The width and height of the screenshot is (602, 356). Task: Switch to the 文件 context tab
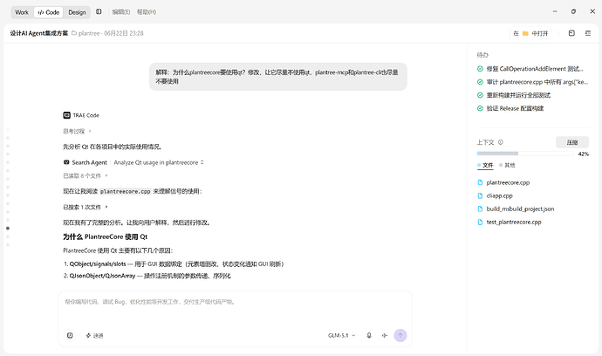(485, 166)
